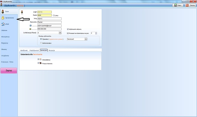Open Ulubione in the sidebar

4,30
